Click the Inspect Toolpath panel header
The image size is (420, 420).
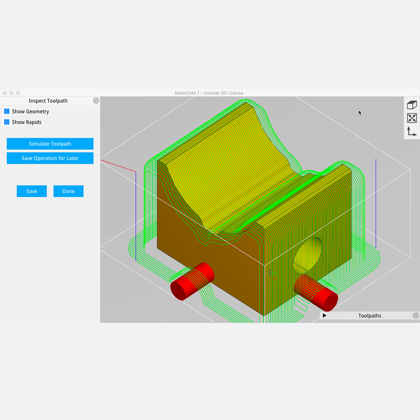[x=48, y=100]
